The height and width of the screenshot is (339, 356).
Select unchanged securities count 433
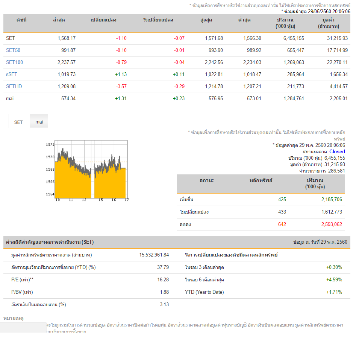tap(282, 212)
